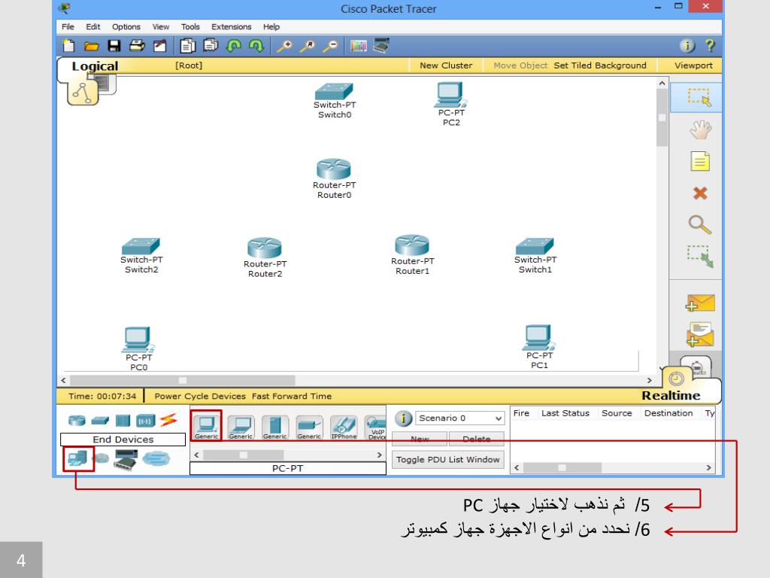The width and height of the screenshot is (770, 578).
Task: Click the Zoom Reset magnifier icon
Action: pyautogui.click(x=307, y=46)
